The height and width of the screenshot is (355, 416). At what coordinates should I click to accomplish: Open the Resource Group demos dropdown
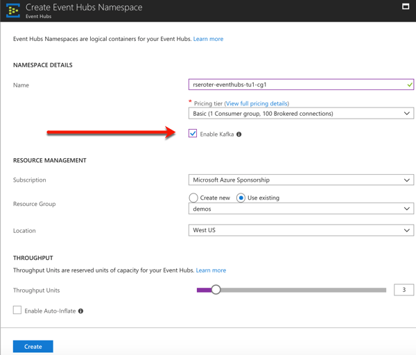click(x=301, y=209)
